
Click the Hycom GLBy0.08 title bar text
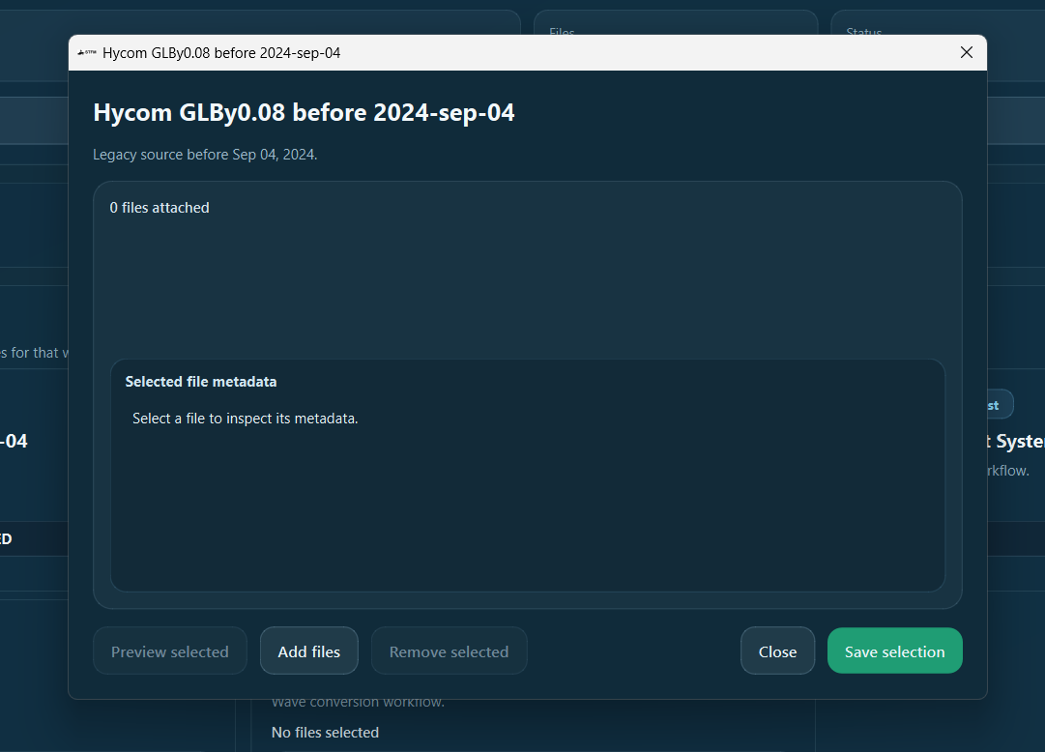221,52
